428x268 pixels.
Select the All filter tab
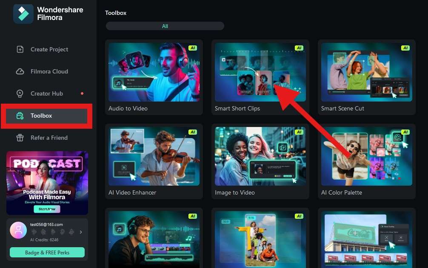coord(165,26)
